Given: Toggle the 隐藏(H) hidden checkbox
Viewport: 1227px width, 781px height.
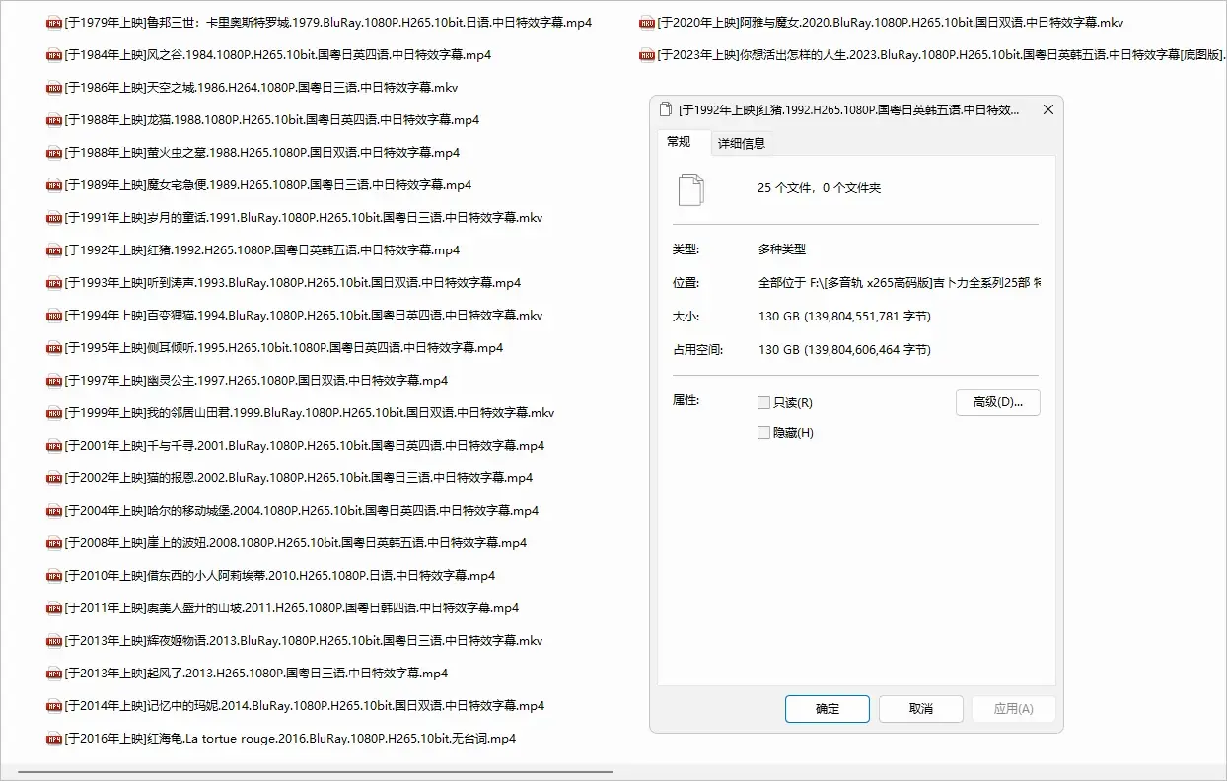Looking at the screenshot, I should coord(763,433).
